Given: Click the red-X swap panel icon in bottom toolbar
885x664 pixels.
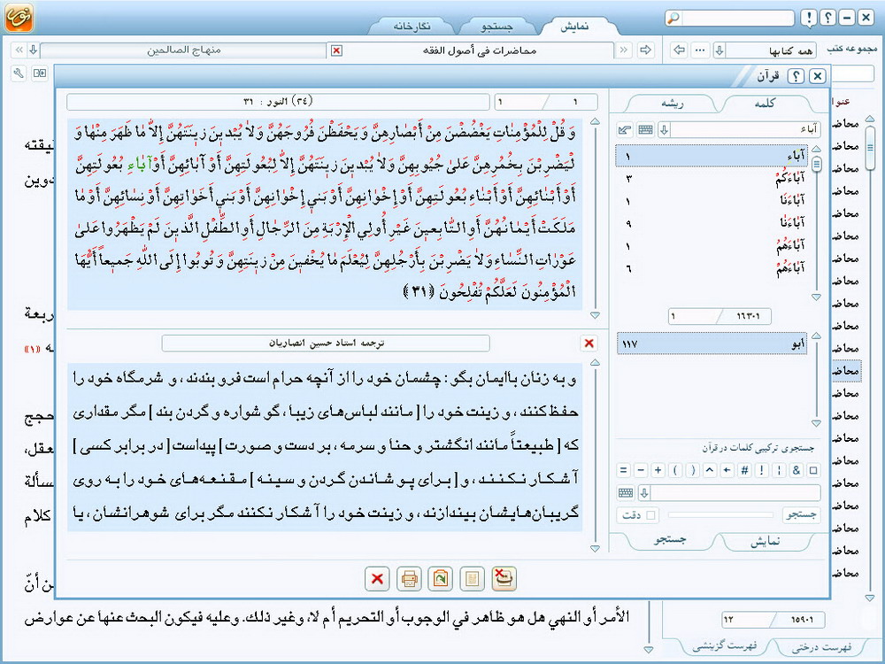Looking at the screenshot, I should [x=504, y=579].
